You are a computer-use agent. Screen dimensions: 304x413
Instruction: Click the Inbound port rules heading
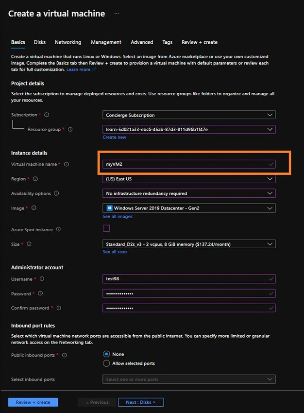(x=33, y=326)
